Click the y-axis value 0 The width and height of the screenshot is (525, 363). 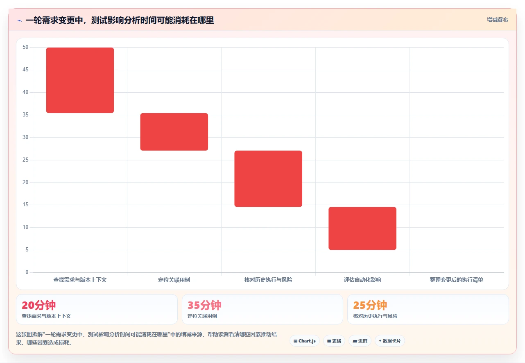tap(27, 272)
